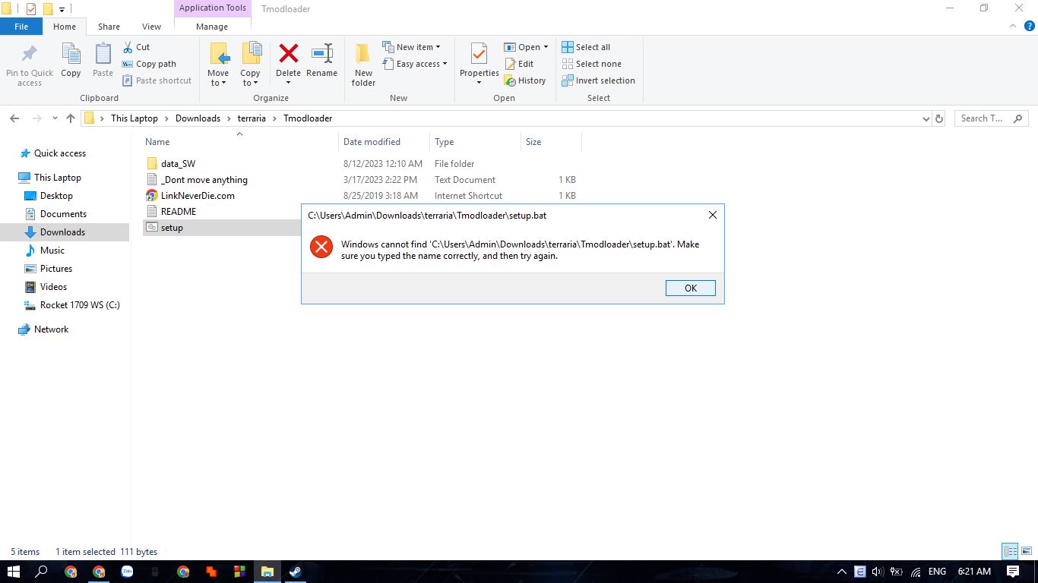Open Zalo from the taskbar
The width and height of the screenshot is (1038, 583).
coord(127,571)
